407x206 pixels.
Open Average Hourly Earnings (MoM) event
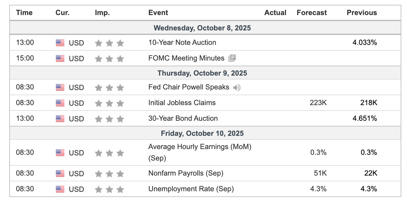[200, 147]
